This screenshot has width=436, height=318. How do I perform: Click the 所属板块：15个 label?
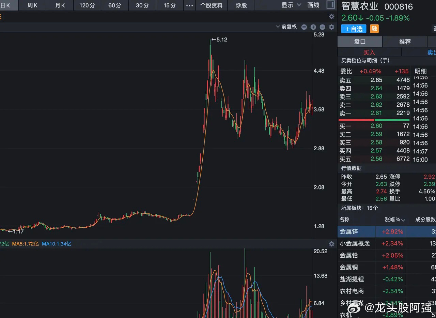[359, 208]
